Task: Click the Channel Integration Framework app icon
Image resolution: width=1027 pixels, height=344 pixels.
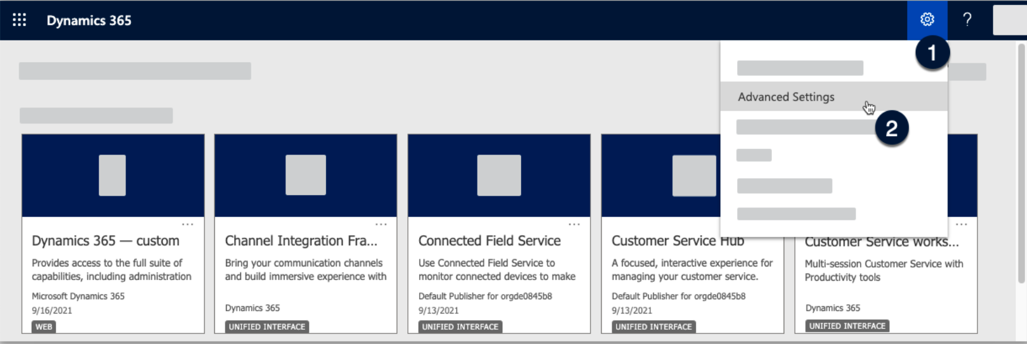Action: [305, 175]
